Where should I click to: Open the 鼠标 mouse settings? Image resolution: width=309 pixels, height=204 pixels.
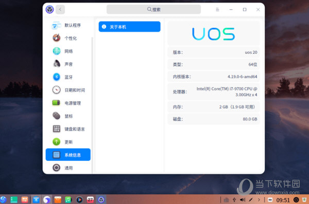[x=68, y=116]
